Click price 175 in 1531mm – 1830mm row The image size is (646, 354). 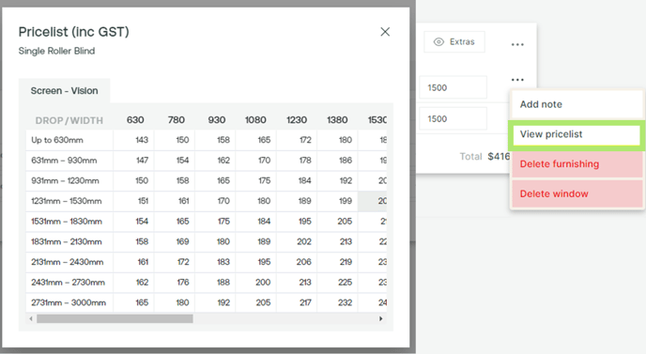pos(223,222)
